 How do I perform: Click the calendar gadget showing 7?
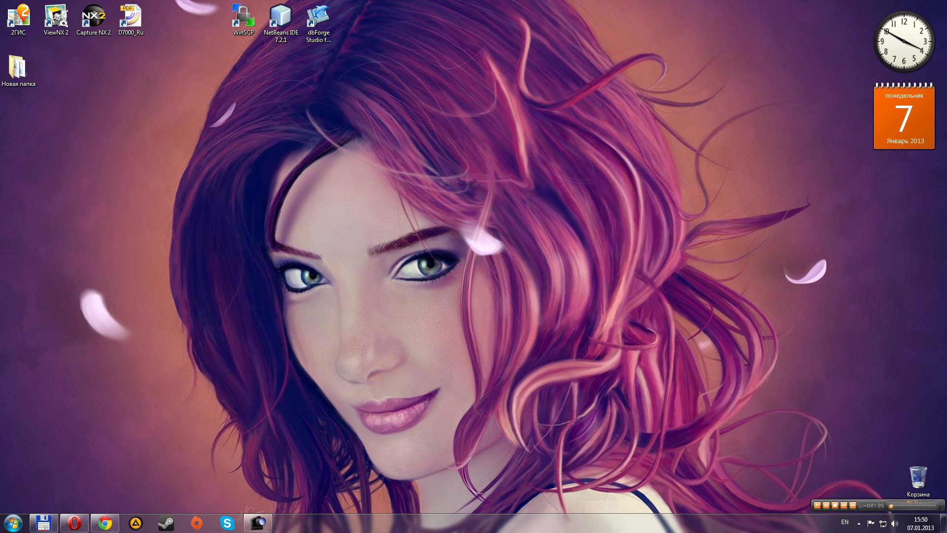904,116
